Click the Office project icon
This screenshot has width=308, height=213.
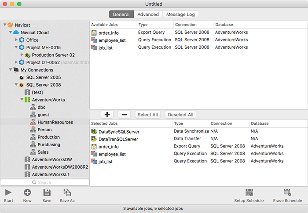[x=22, y=40]
